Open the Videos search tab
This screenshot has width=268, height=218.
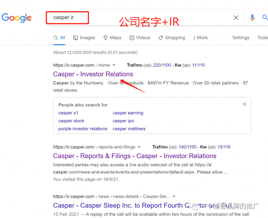pyautogui.click(x=140, y=38)
